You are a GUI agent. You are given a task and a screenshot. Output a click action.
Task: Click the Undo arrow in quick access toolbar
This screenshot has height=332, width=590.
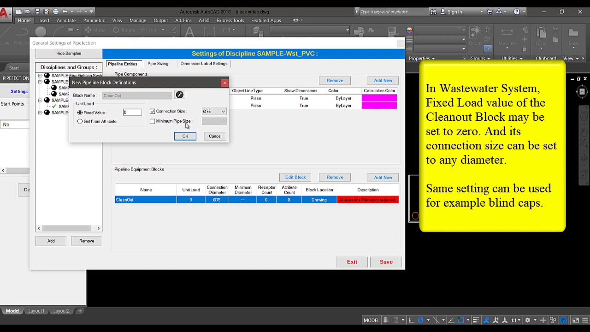65,12
